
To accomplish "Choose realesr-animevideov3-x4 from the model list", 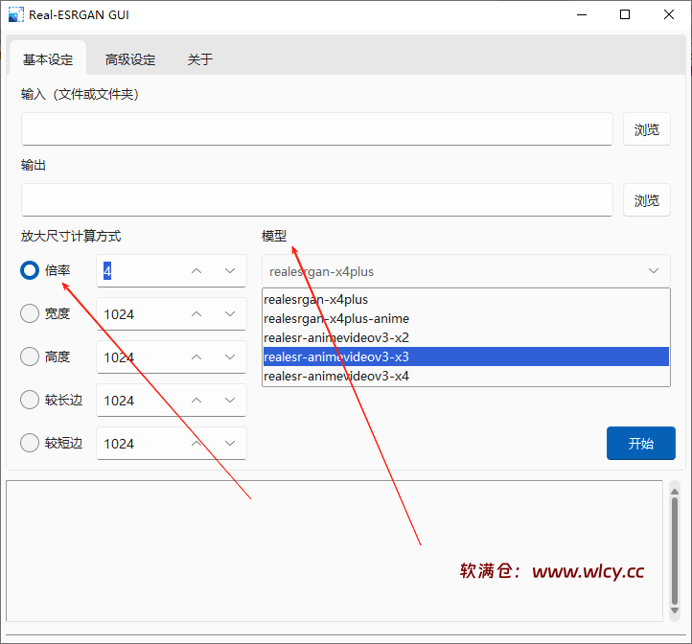I will [466, 376].
